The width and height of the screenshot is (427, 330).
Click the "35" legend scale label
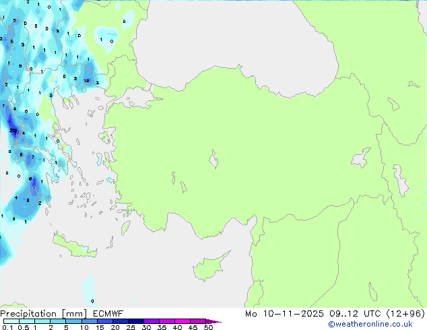[162, 327]
